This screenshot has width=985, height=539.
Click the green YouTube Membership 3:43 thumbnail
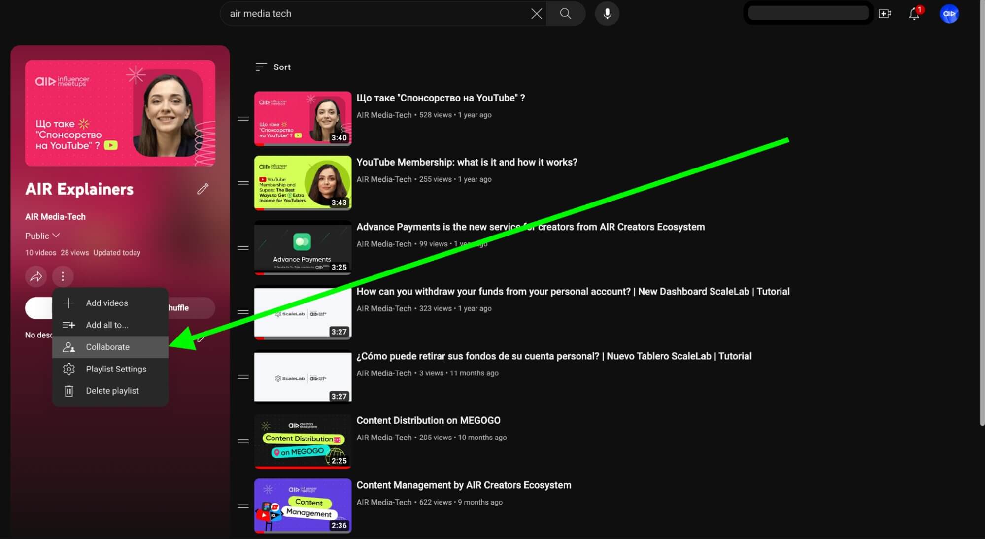coord(303,183)
